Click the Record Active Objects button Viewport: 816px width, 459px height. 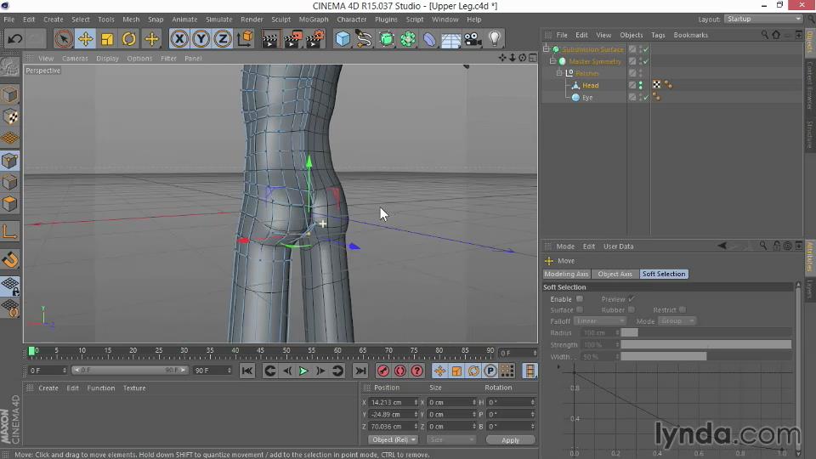click(383, 371)
